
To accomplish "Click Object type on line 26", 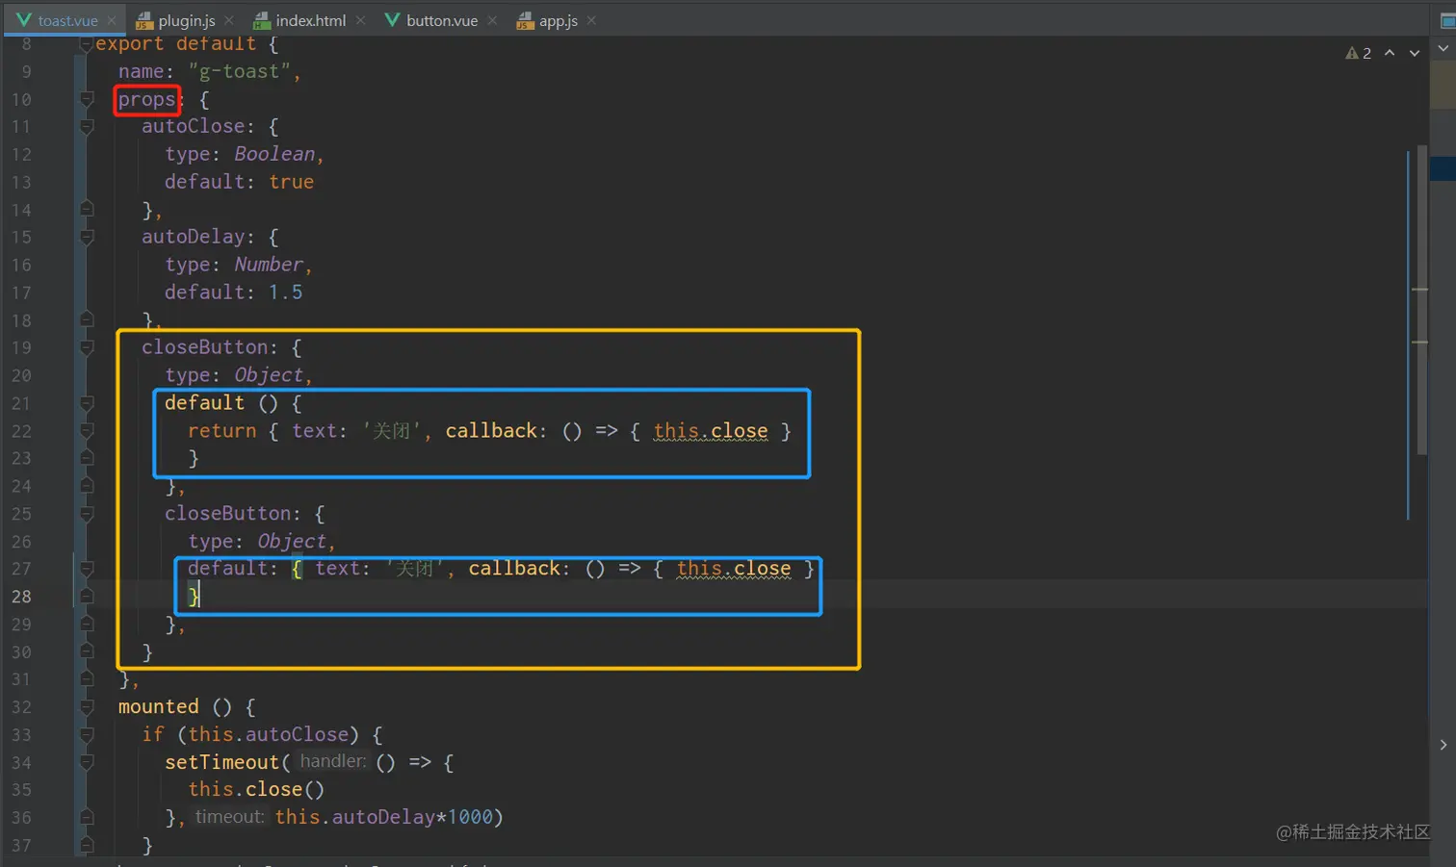I will (292, 542).
